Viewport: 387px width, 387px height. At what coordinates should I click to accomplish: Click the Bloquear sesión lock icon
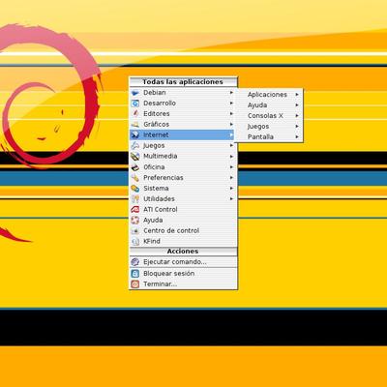tap(135, 274)
